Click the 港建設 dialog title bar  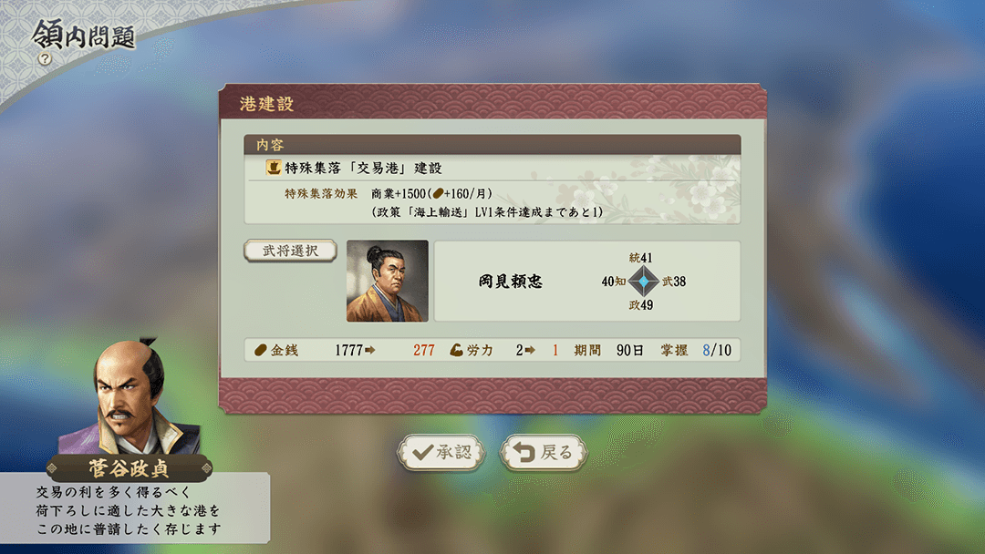[x=493, y=103]
